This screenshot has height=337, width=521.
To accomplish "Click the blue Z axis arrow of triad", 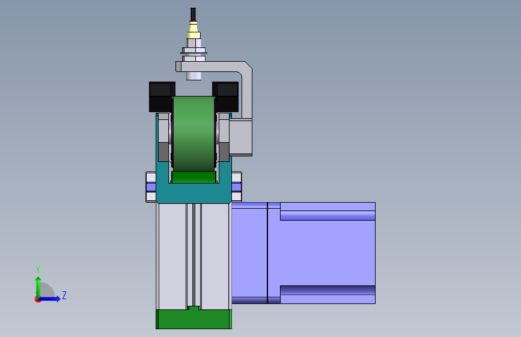I will click(50, 299).
